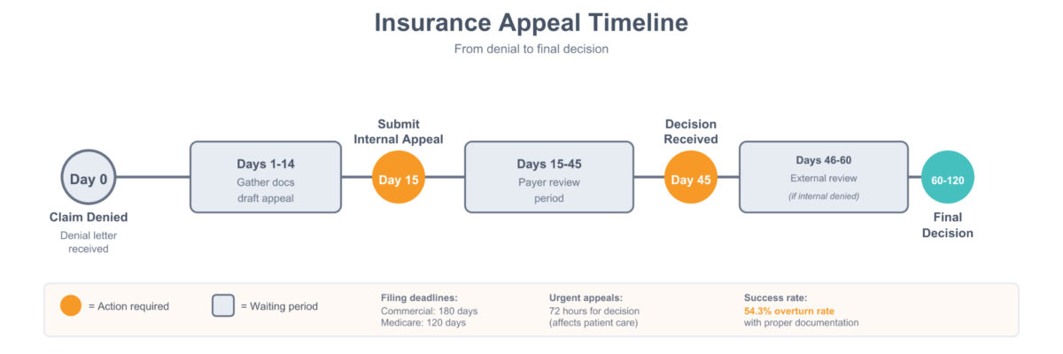Image resolution: width=1063 pixels, height=354 pixels.
Task: Click the Claim Denied label
Action: (x=89, y=217)
